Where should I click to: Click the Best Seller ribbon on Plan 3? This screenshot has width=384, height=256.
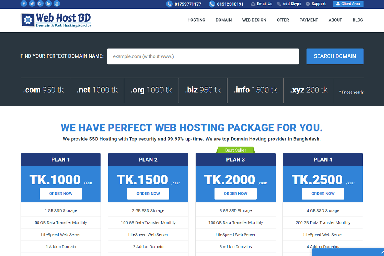click(x=236, y=150)
